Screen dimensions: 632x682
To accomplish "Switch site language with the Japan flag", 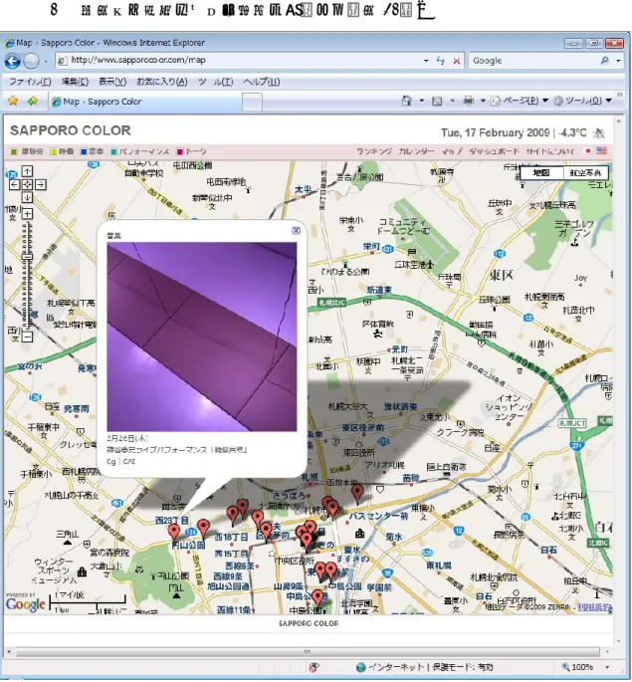I will [x=588, y=151].
